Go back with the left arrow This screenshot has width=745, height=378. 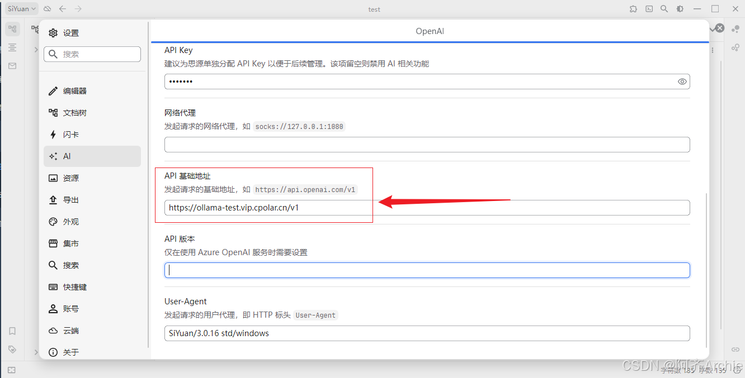point(63,9)
